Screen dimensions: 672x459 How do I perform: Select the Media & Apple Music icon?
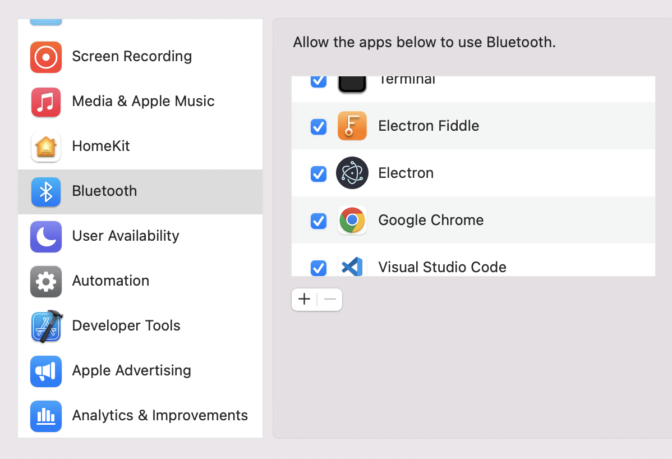click(x=45, y=102)
